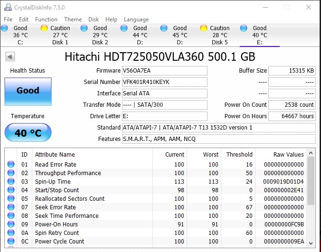Image resolution: width=321 pixels, height=252 pixels.
Task: Click the blue Good health status button
Action: (x=28, y=91)
